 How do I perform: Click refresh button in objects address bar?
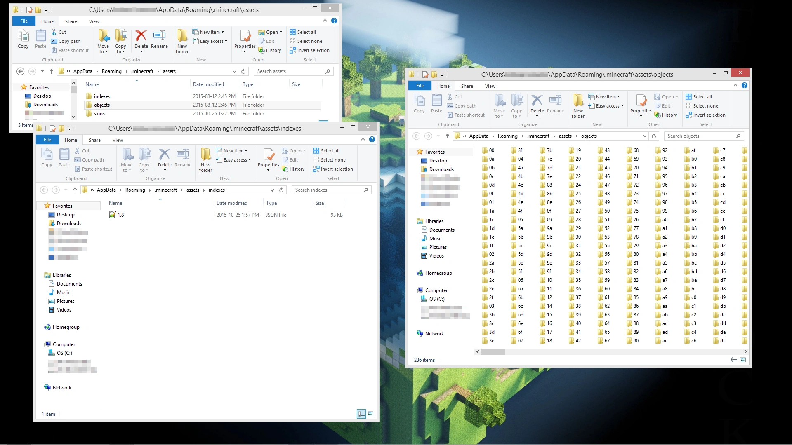point(654,136)
